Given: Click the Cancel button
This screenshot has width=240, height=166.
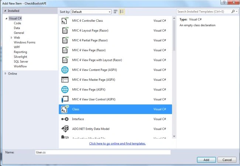Looking at the screenshot, I should [227, 160].
